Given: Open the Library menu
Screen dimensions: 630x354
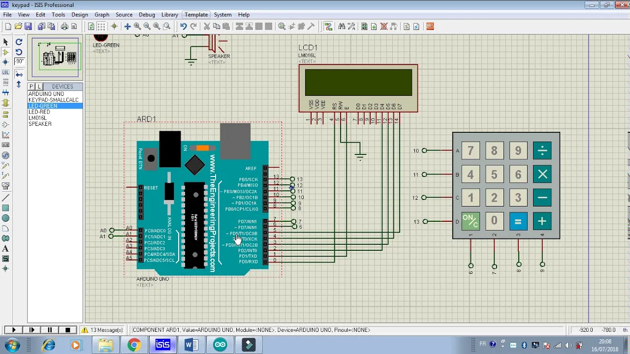Looking at the screenshot, I should tap(170, 15).
